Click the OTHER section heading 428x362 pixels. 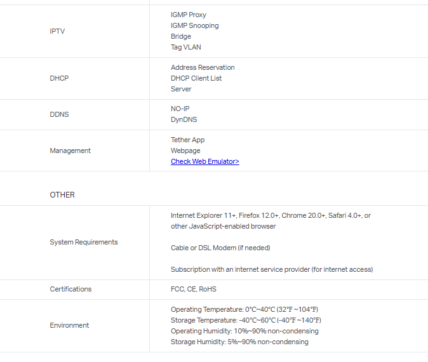[x=62, y=195]
